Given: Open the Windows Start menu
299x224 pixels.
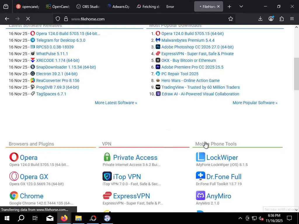Looking at the screenshot, I should (x=7, y=218).
